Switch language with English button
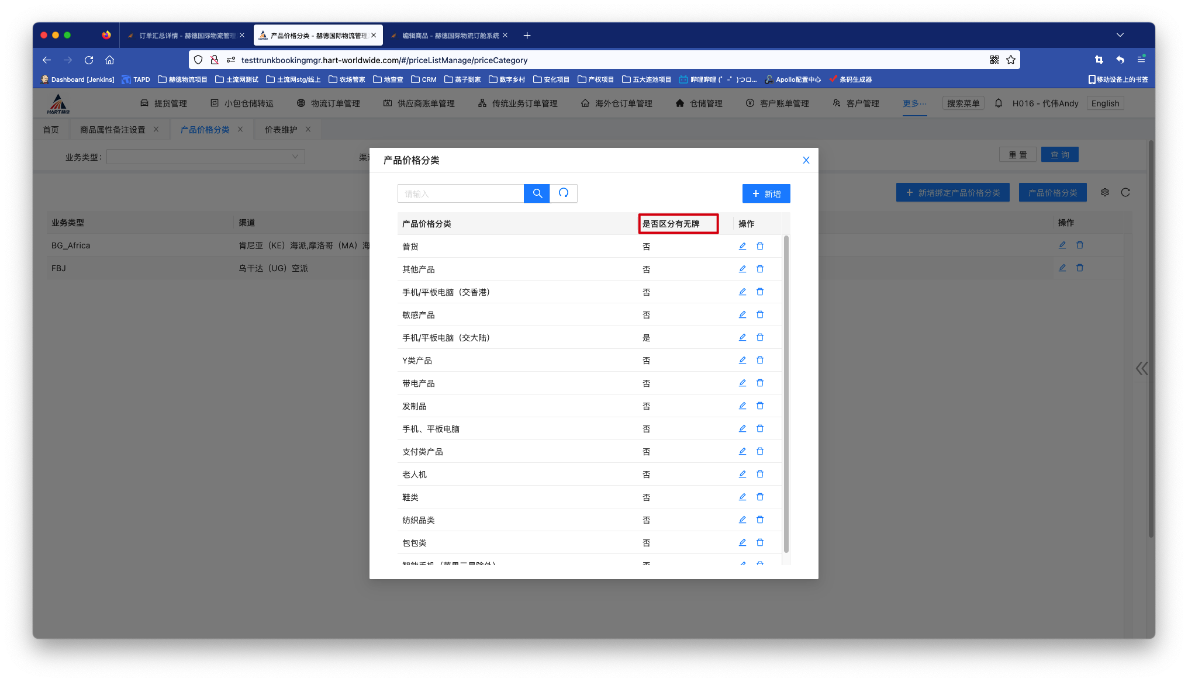 pos(1105,103)
